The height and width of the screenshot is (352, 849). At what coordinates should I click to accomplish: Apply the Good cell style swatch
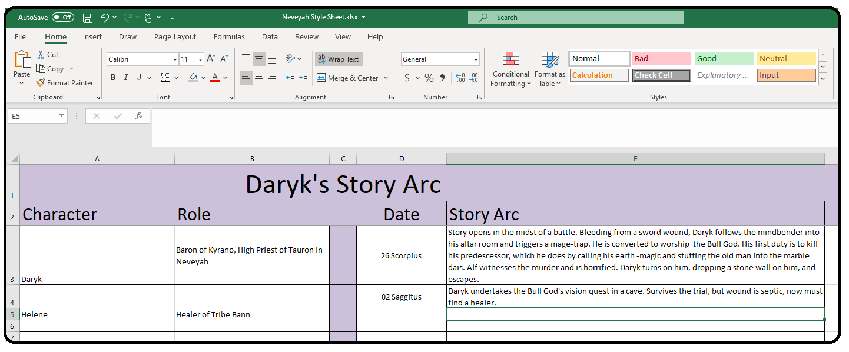pos(724,59)
